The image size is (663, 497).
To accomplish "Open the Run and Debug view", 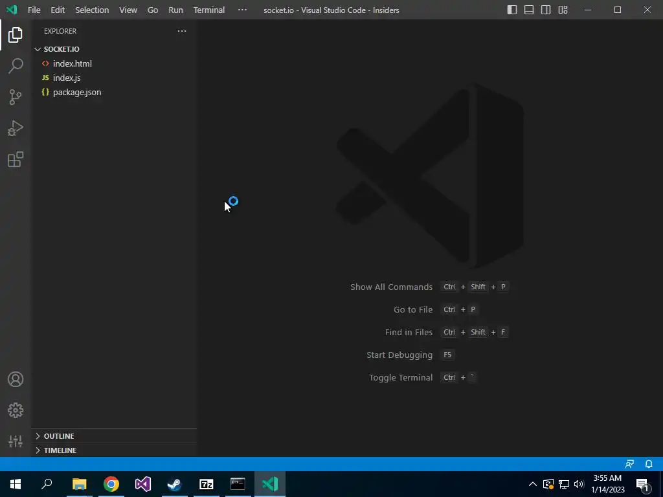I will pos(16,129).
